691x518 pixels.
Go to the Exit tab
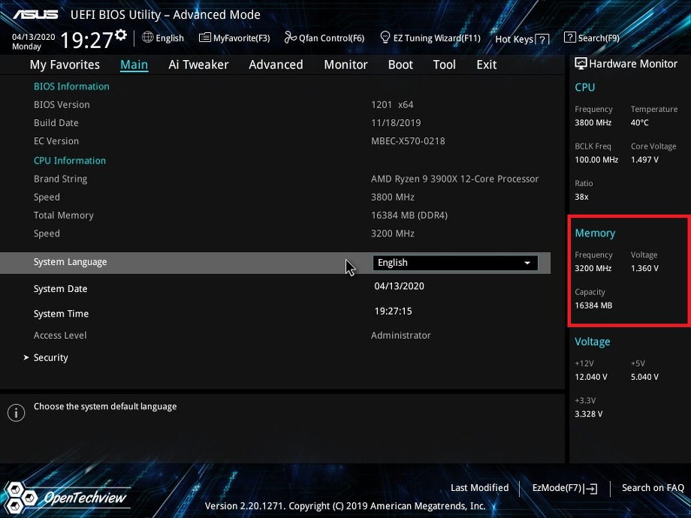(x=487, y=65)
